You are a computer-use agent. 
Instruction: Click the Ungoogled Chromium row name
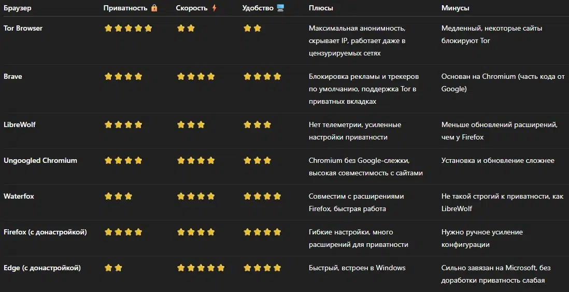(40, 161)
